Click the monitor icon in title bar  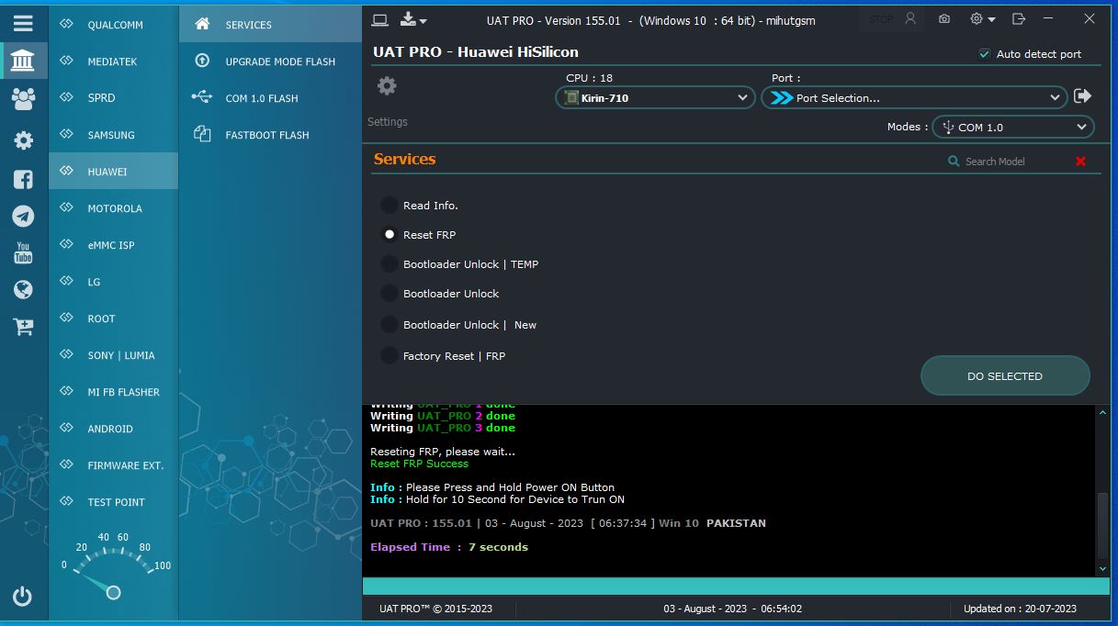tap(380, 19)
